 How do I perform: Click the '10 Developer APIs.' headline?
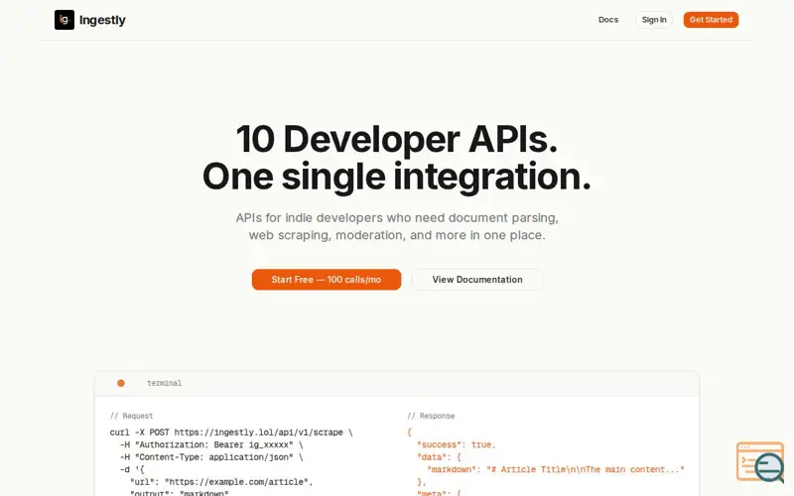(x=396, y=139)
